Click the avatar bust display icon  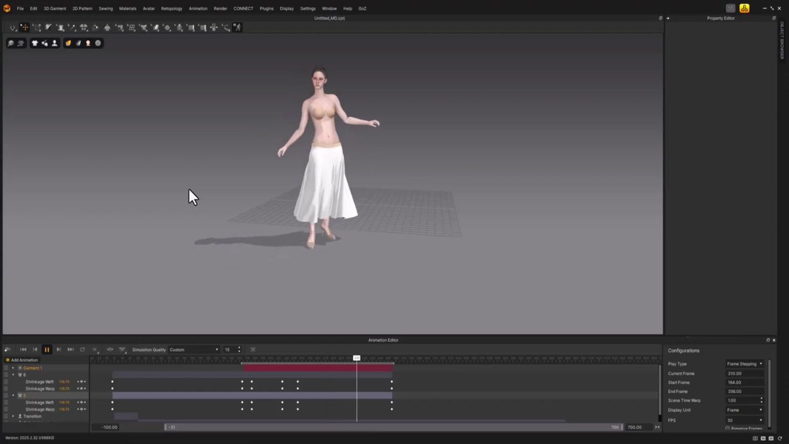[x=54, y=43]
